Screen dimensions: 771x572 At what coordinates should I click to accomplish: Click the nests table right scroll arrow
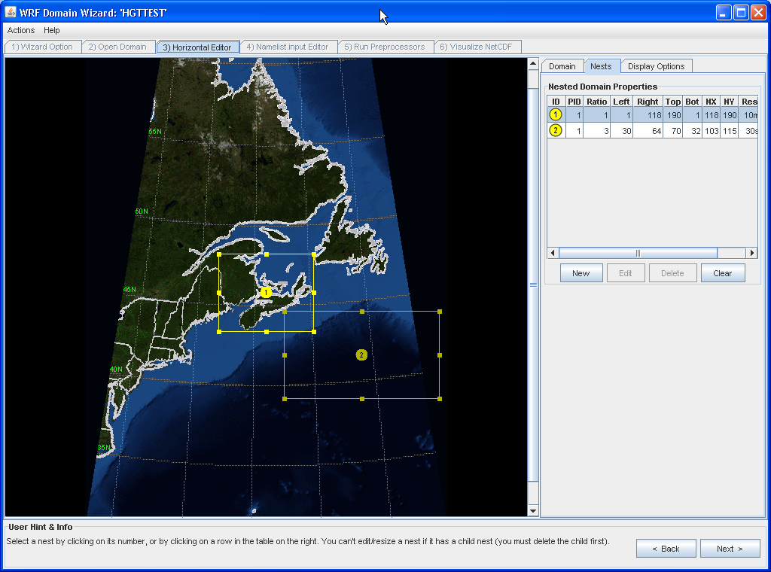click(751, 253)
